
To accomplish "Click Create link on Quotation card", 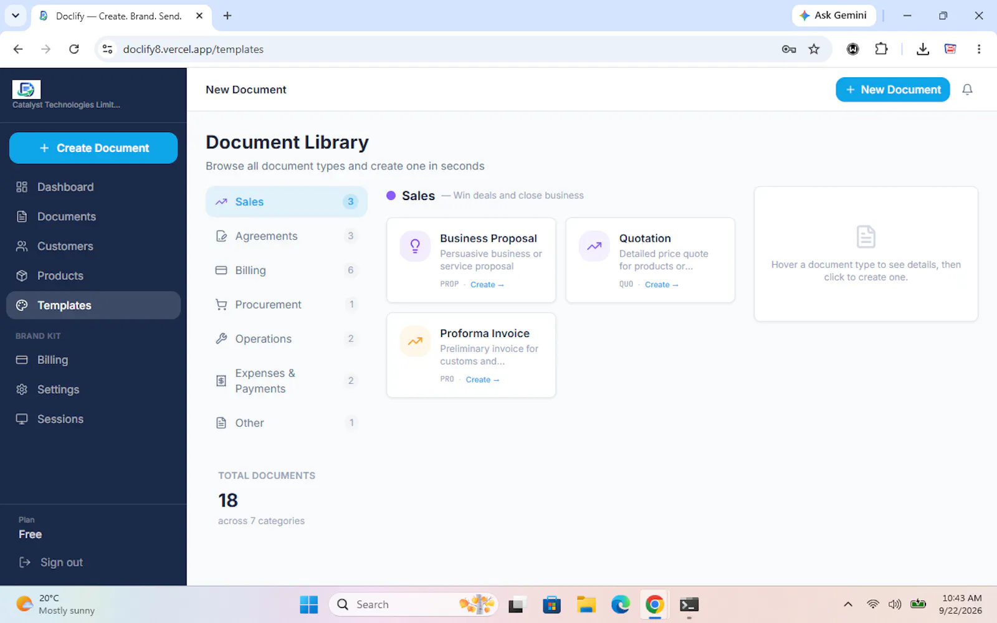I will pyautogui.click(x=661, y=285).
